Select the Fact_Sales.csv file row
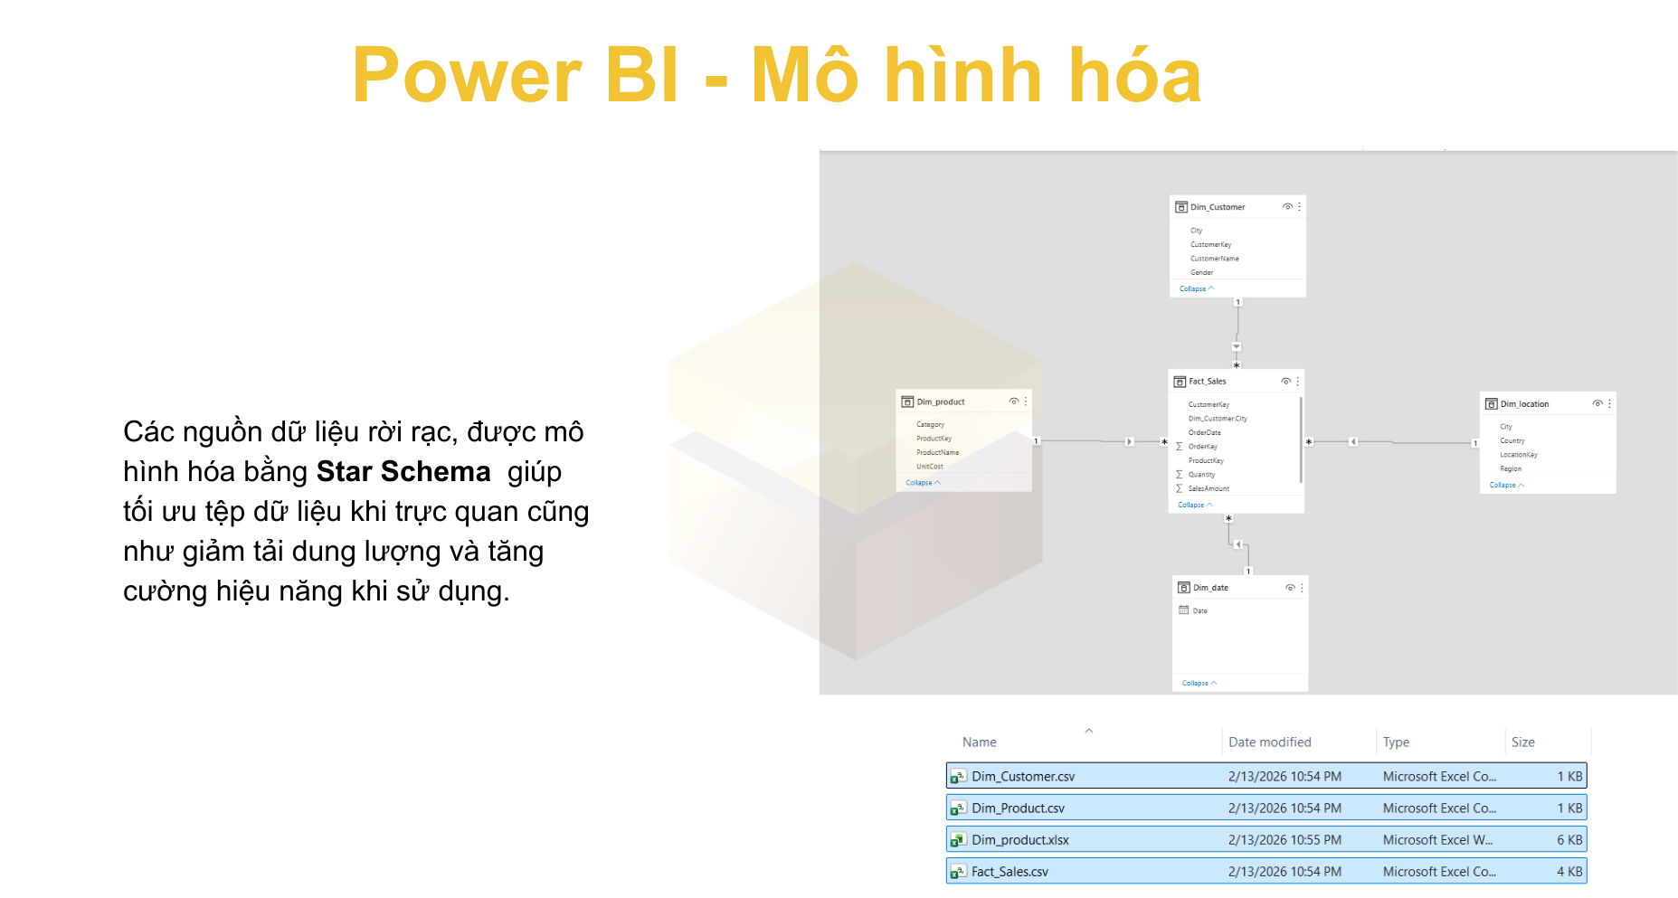This screenshot has width=1678, height=898. (1266, 872)
